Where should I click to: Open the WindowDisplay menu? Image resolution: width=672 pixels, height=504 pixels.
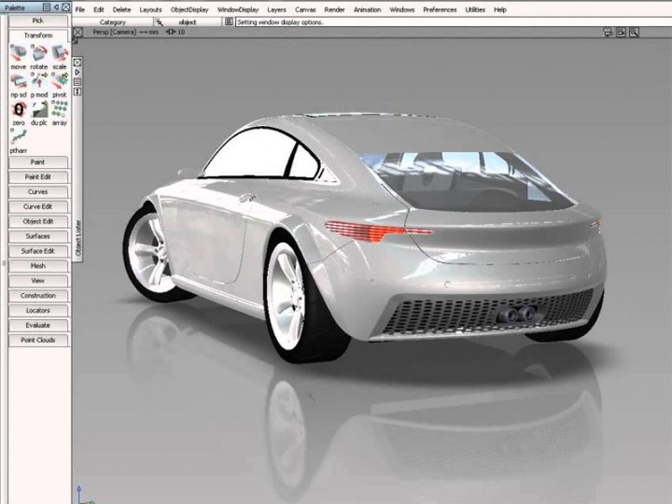coord(238,9)
